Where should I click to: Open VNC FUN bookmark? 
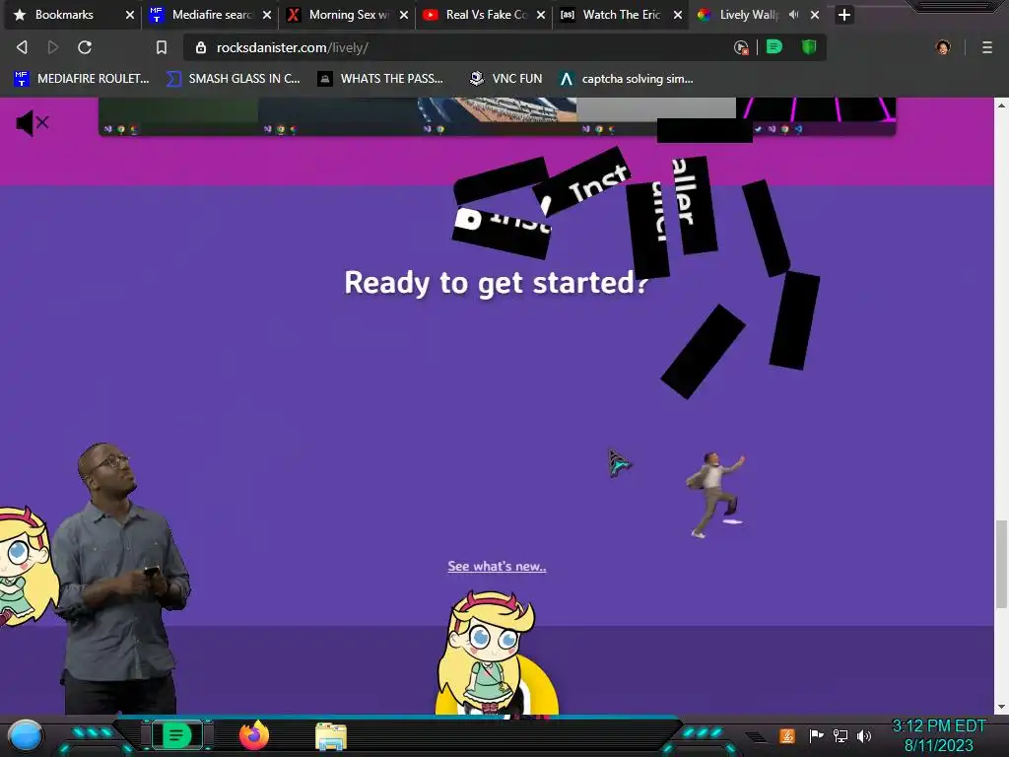(x=505, y=79)
